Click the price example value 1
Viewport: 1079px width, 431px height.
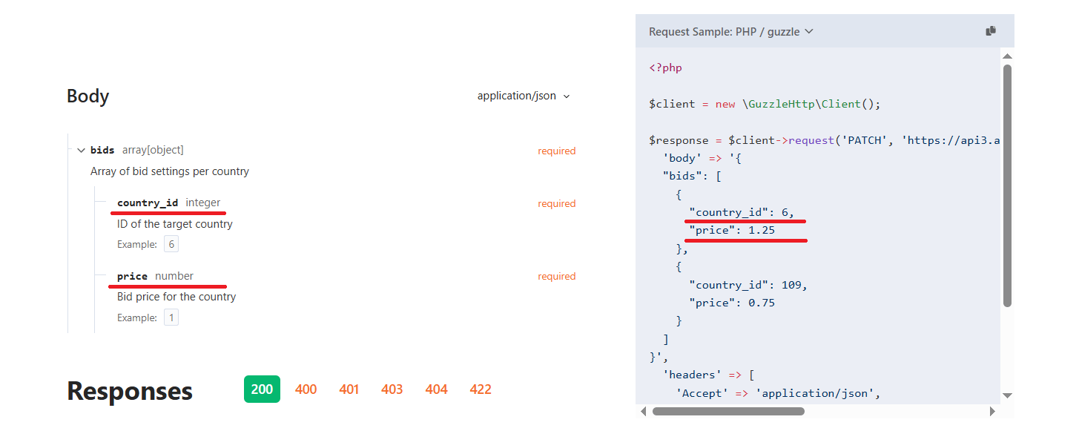tap(171, 318)
